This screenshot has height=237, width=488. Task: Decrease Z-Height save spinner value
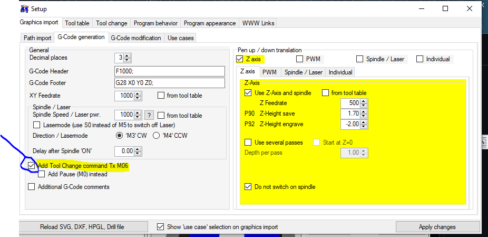click(363, 116)
